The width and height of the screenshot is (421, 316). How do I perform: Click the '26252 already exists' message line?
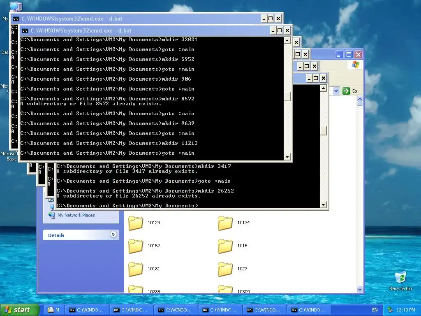click(x=129, y=196)
